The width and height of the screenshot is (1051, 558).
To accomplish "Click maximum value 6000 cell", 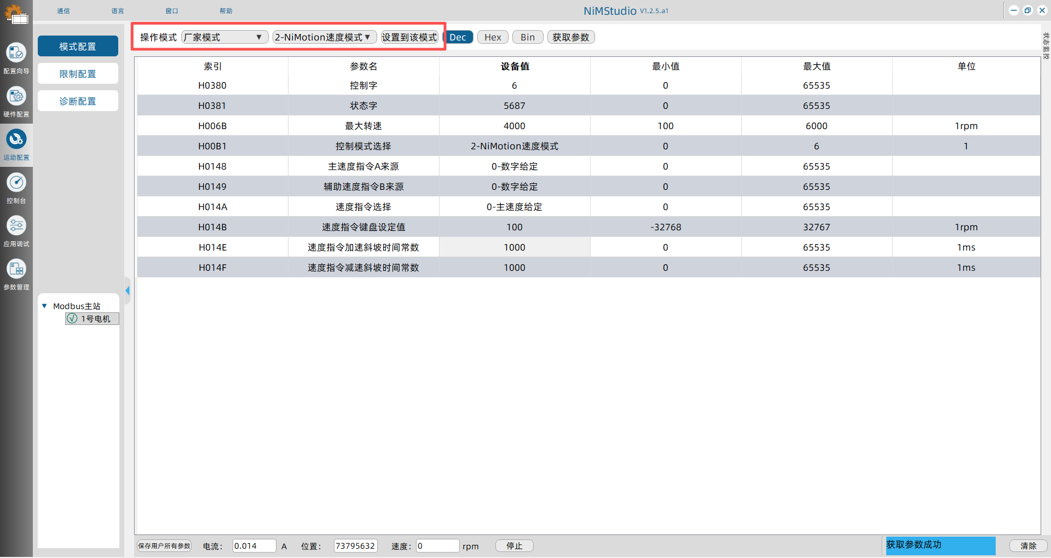I will (817, 126).
